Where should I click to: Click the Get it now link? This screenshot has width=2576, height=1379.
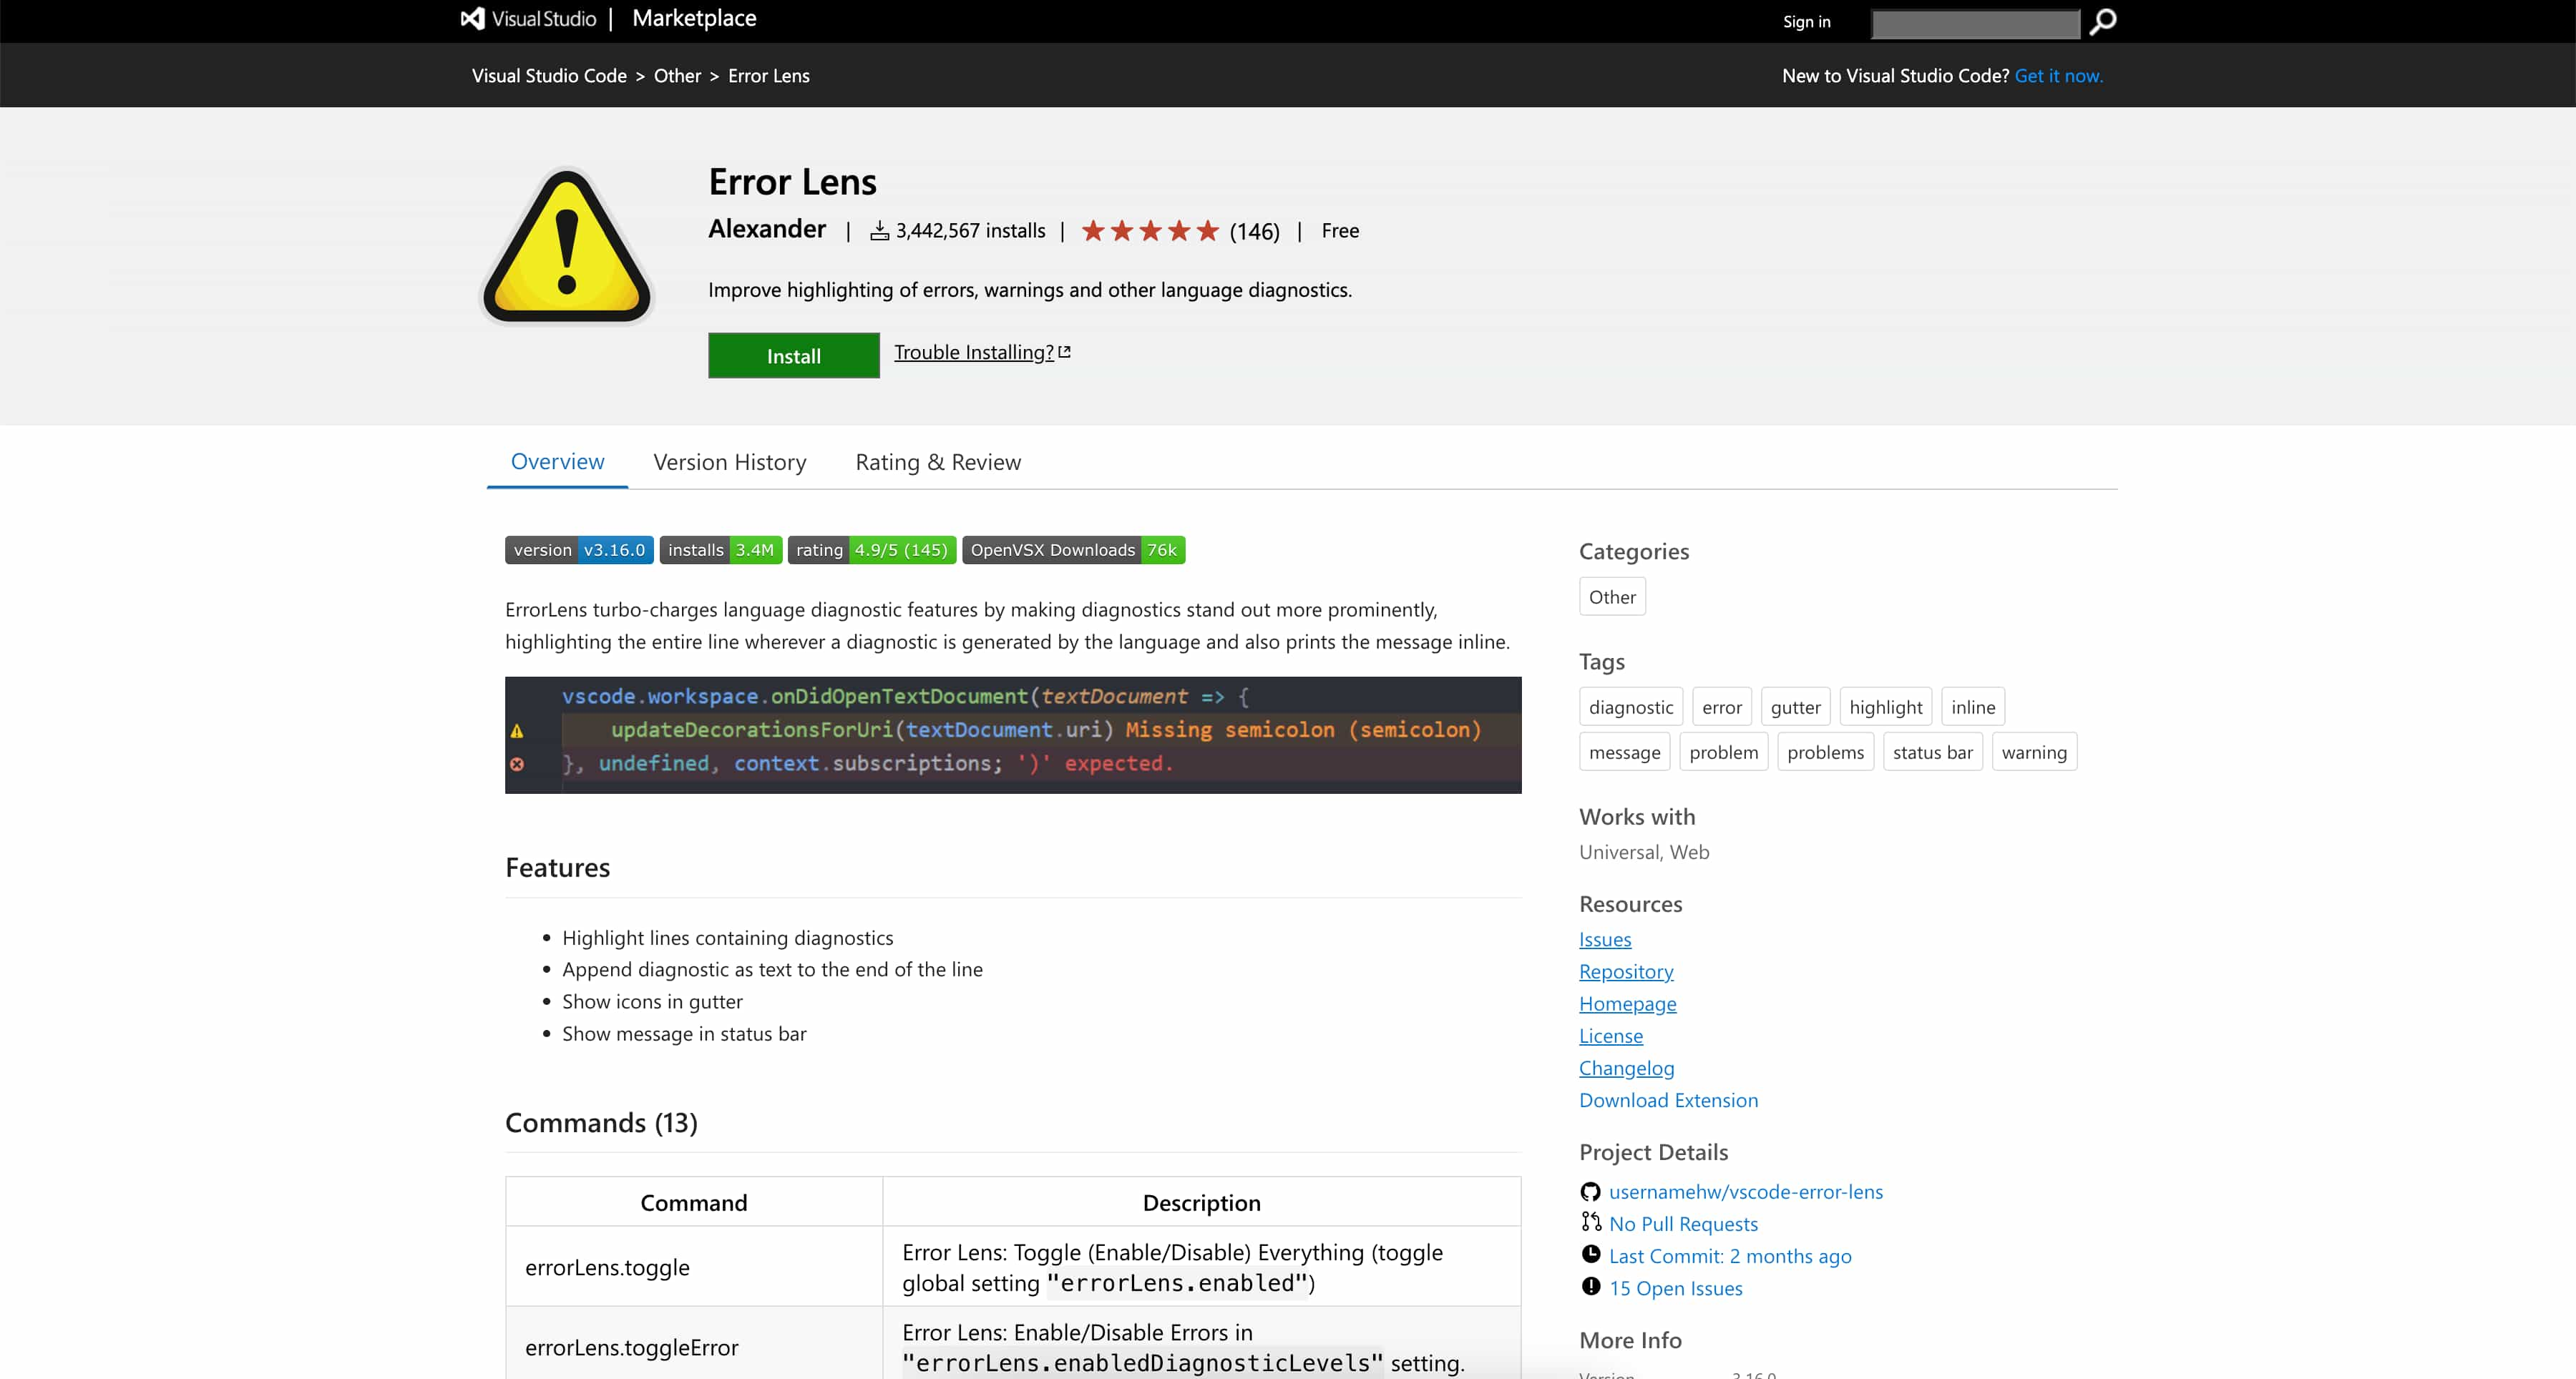coord(2058,76)
